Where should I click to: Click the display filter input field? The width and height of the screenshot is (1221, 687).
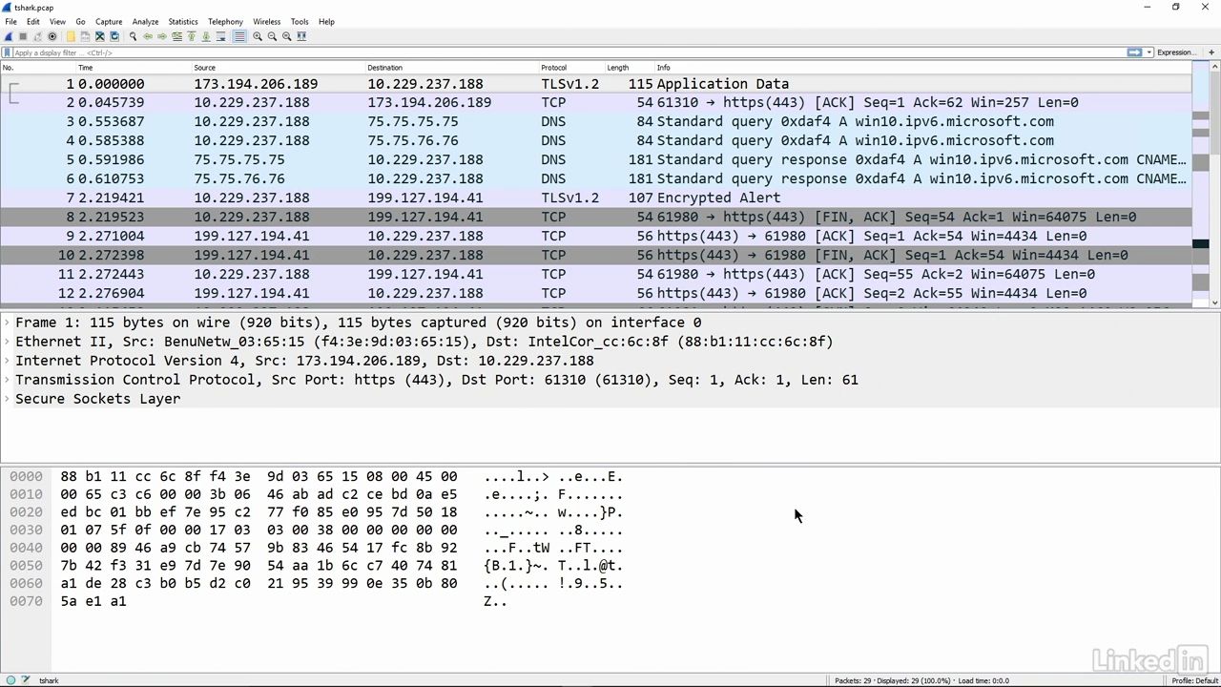pos(569,52)
